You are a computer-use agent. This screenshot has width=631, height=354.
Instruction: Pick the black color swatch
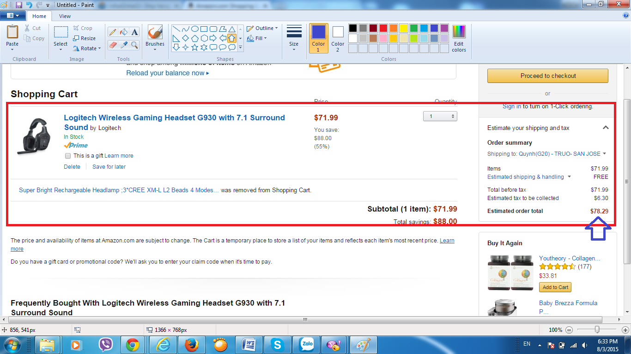pyautogui.click(x=353, y=29)
